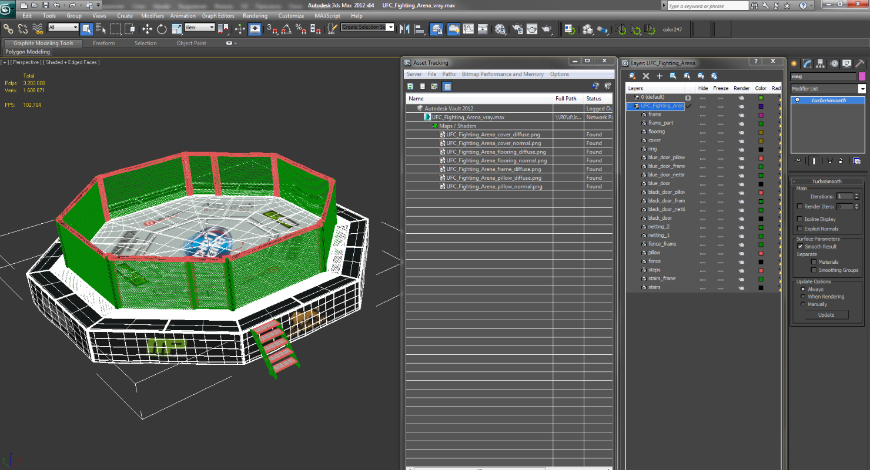
Task: Select the Manually update radio option
Action: 803,304
